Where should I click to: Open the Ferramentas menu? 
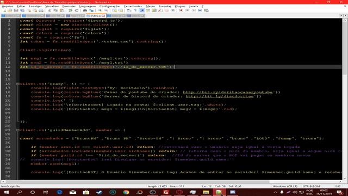tap(133, 6)
